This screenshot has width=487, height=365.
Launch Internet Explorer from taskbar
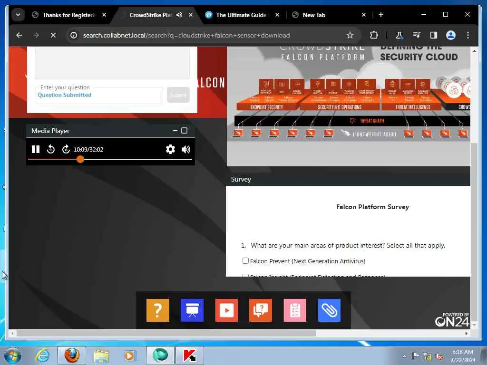pyautogui.click(x=42, y=355)
